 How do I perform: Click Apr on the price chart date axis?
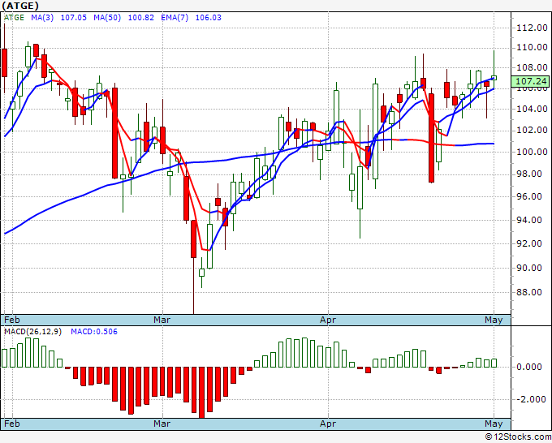328,320
